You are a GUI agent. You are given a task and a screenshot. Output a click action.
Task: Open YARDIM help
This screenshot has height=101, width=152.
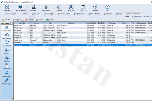coord(95,8)
